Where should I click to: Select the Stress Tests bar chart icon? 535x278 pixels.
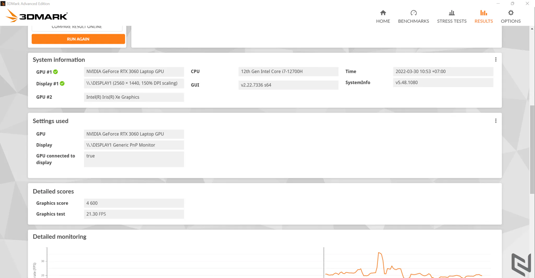click(x=452, y=13)
